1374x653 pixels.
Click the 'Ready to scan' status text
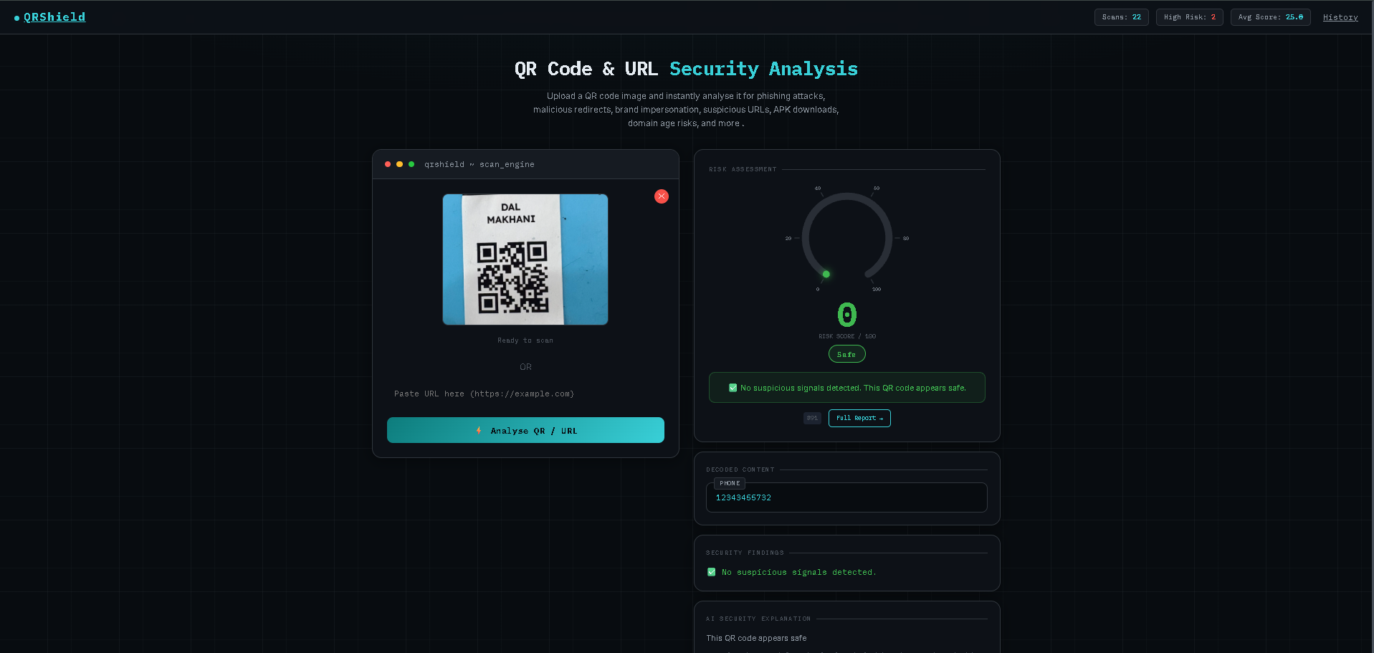tap(525, 340)
